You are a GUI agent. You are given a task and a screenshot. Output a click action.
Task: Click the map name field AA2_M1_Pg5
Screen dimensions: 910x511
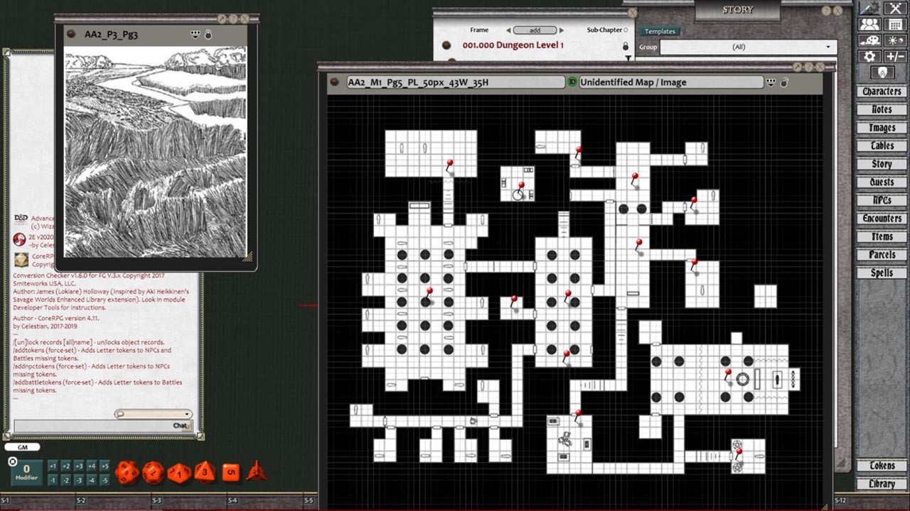pos(455,82)
